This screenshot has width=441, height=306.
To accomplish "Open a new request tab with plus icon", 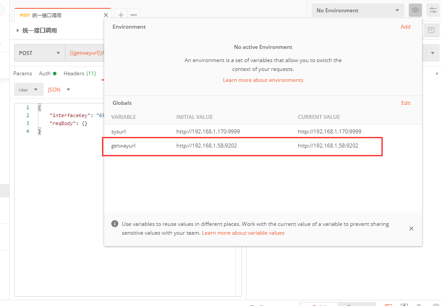I will pyautogui.click(x=121, y=15).
